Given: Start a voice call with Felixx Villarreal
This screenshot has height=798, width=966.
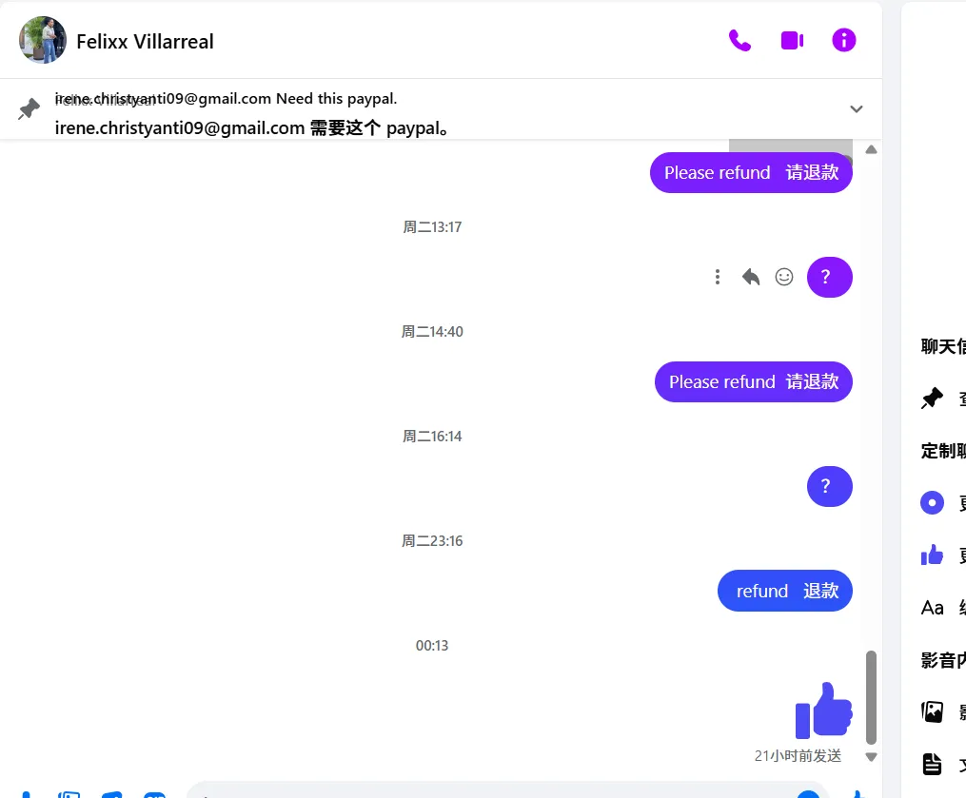Looking at the screenshot, I should (x=739, y=41).
